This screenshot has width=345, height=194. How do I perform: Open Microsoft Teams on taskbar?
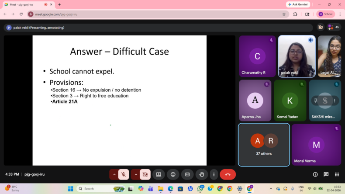point(151,189)
